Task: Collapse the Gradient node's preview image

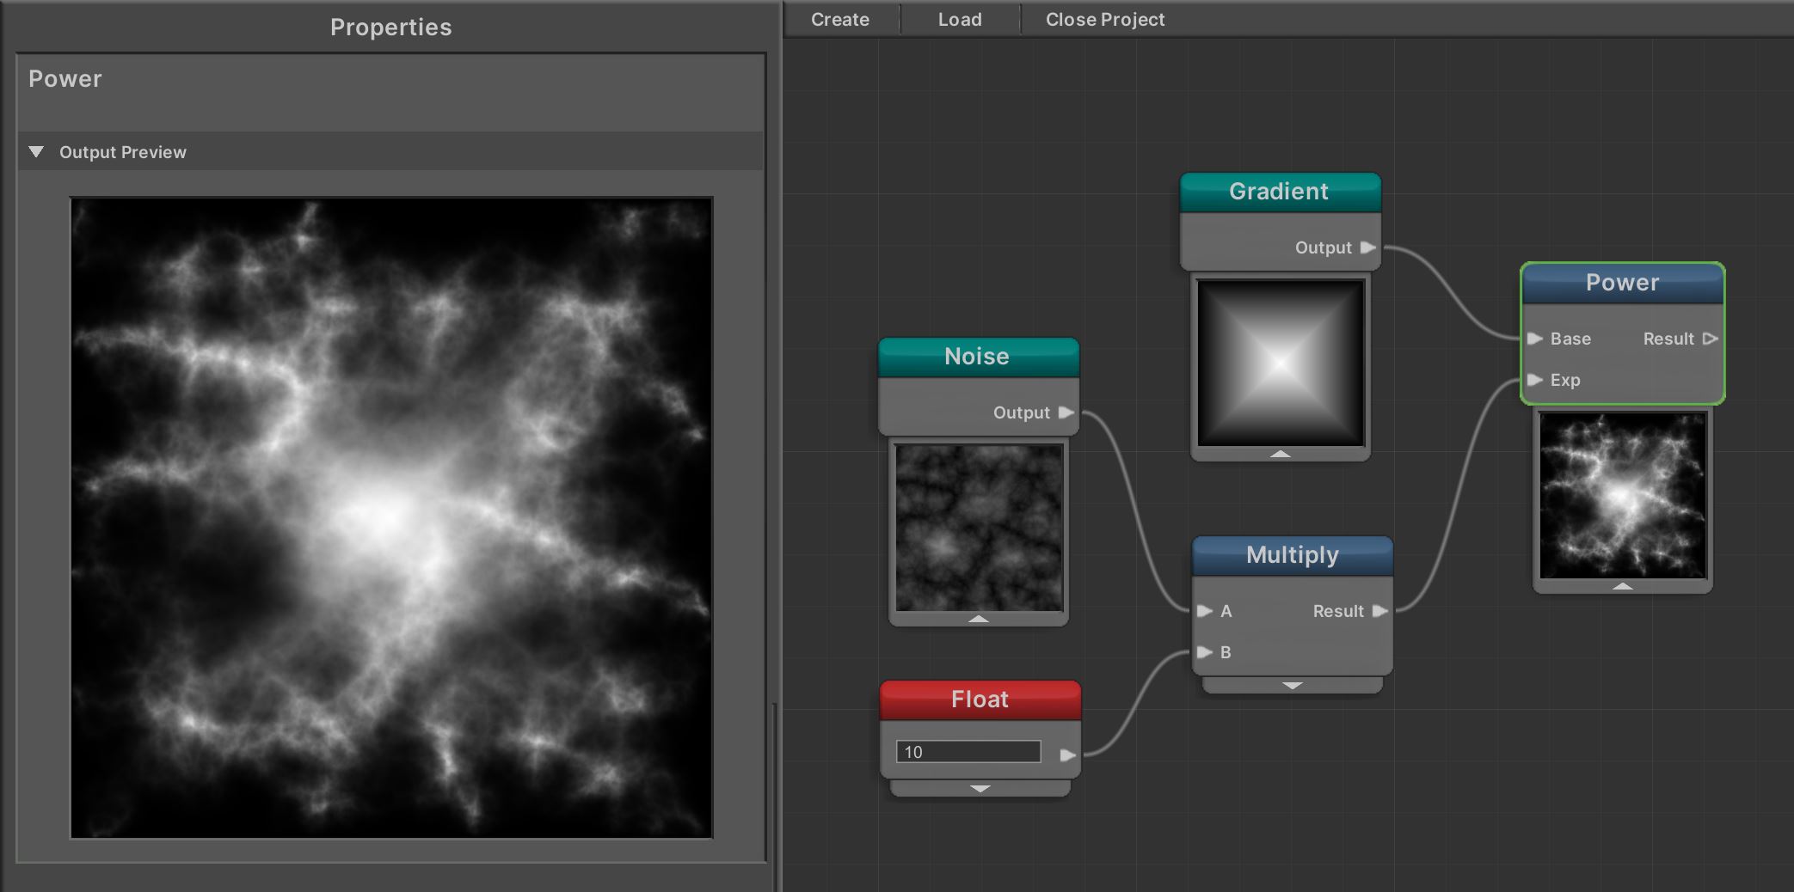Action: [x=1280, y=453]
